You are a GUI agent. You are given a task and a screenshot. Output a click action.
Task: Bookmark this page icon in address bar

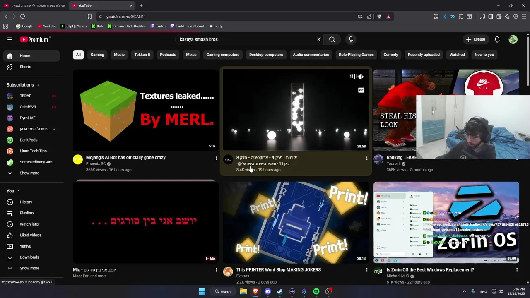pos(89,17)
